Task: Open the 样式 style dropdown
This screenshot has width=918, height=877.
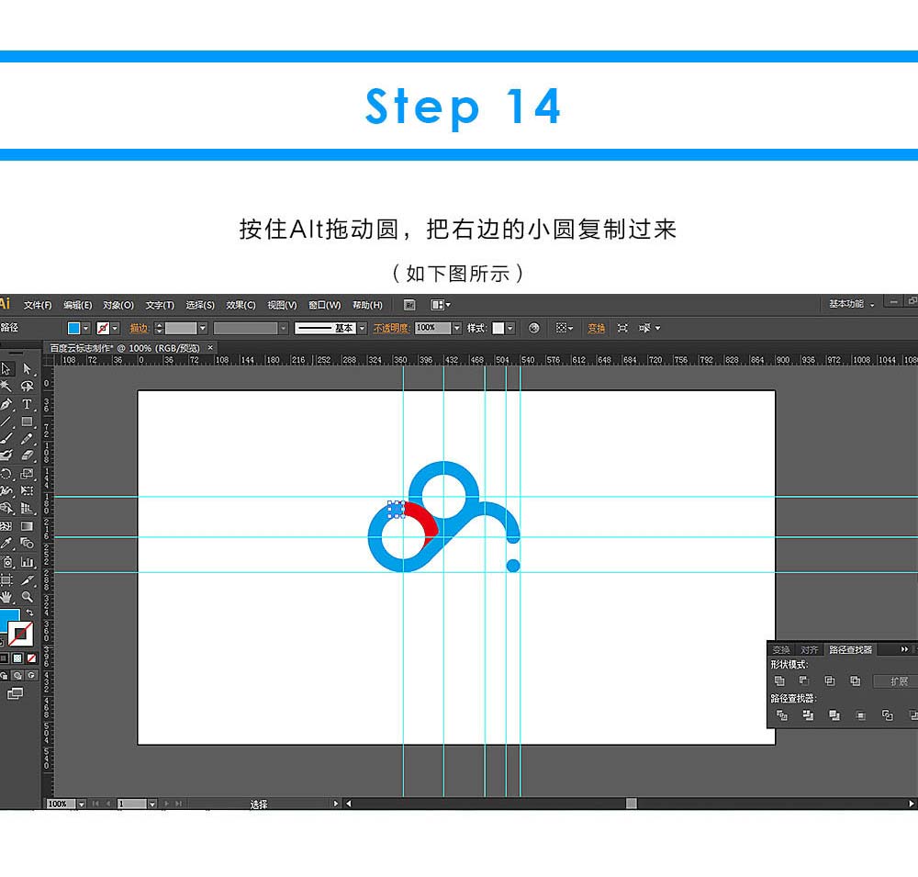Action: pyautogui.click(x=510, y=328)
